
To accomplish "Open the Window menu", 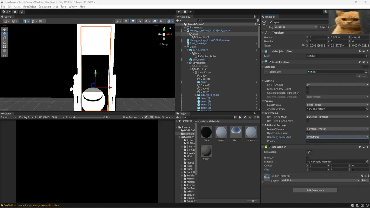I will point(73,6).
